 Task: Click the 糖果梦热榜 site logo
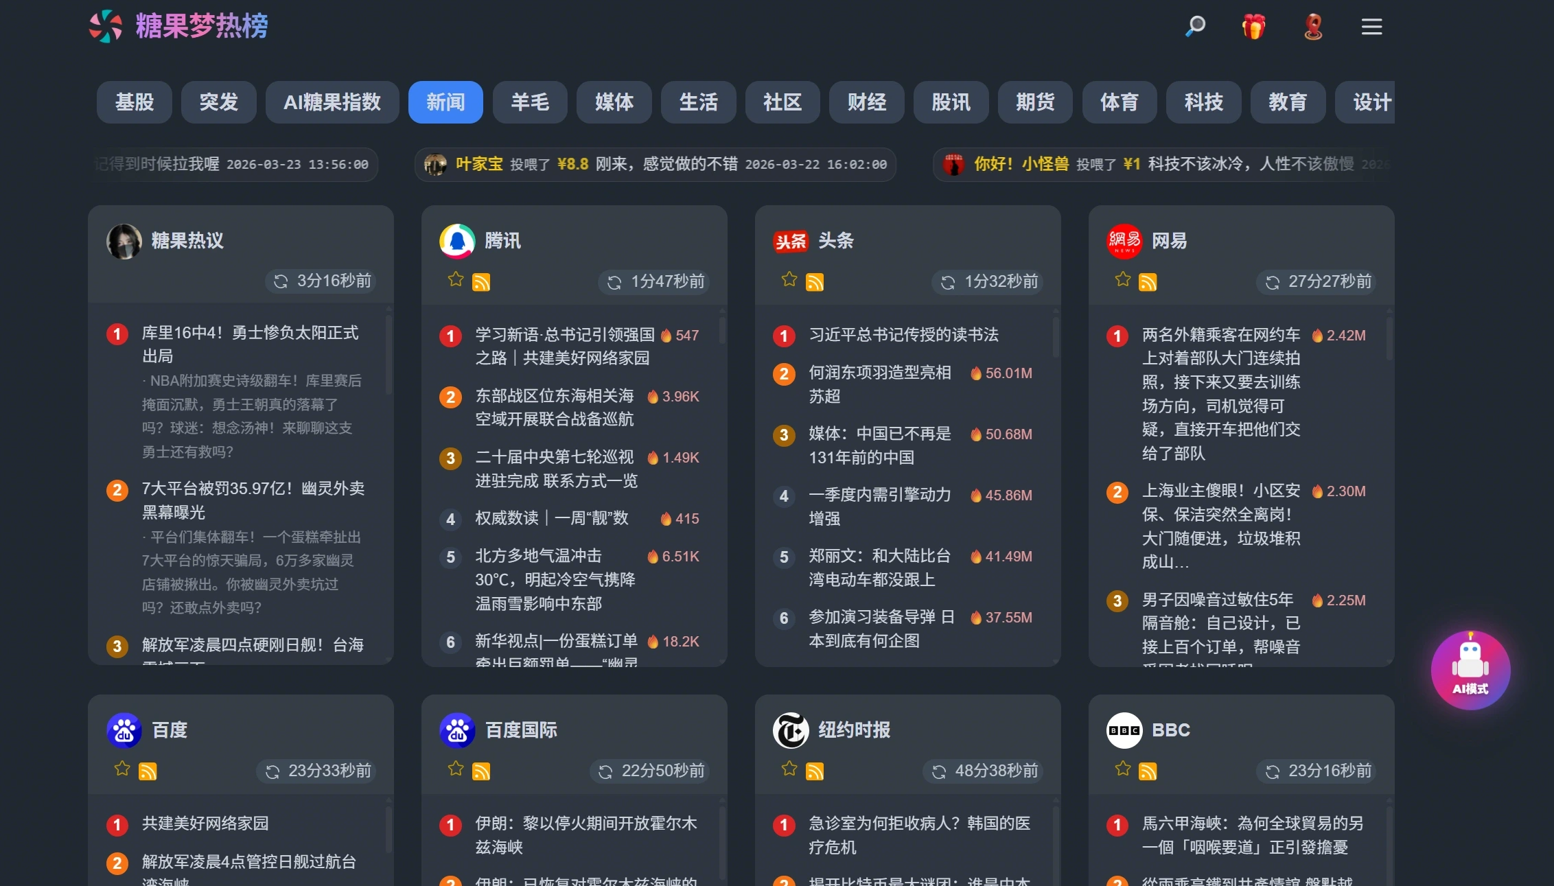176,26
